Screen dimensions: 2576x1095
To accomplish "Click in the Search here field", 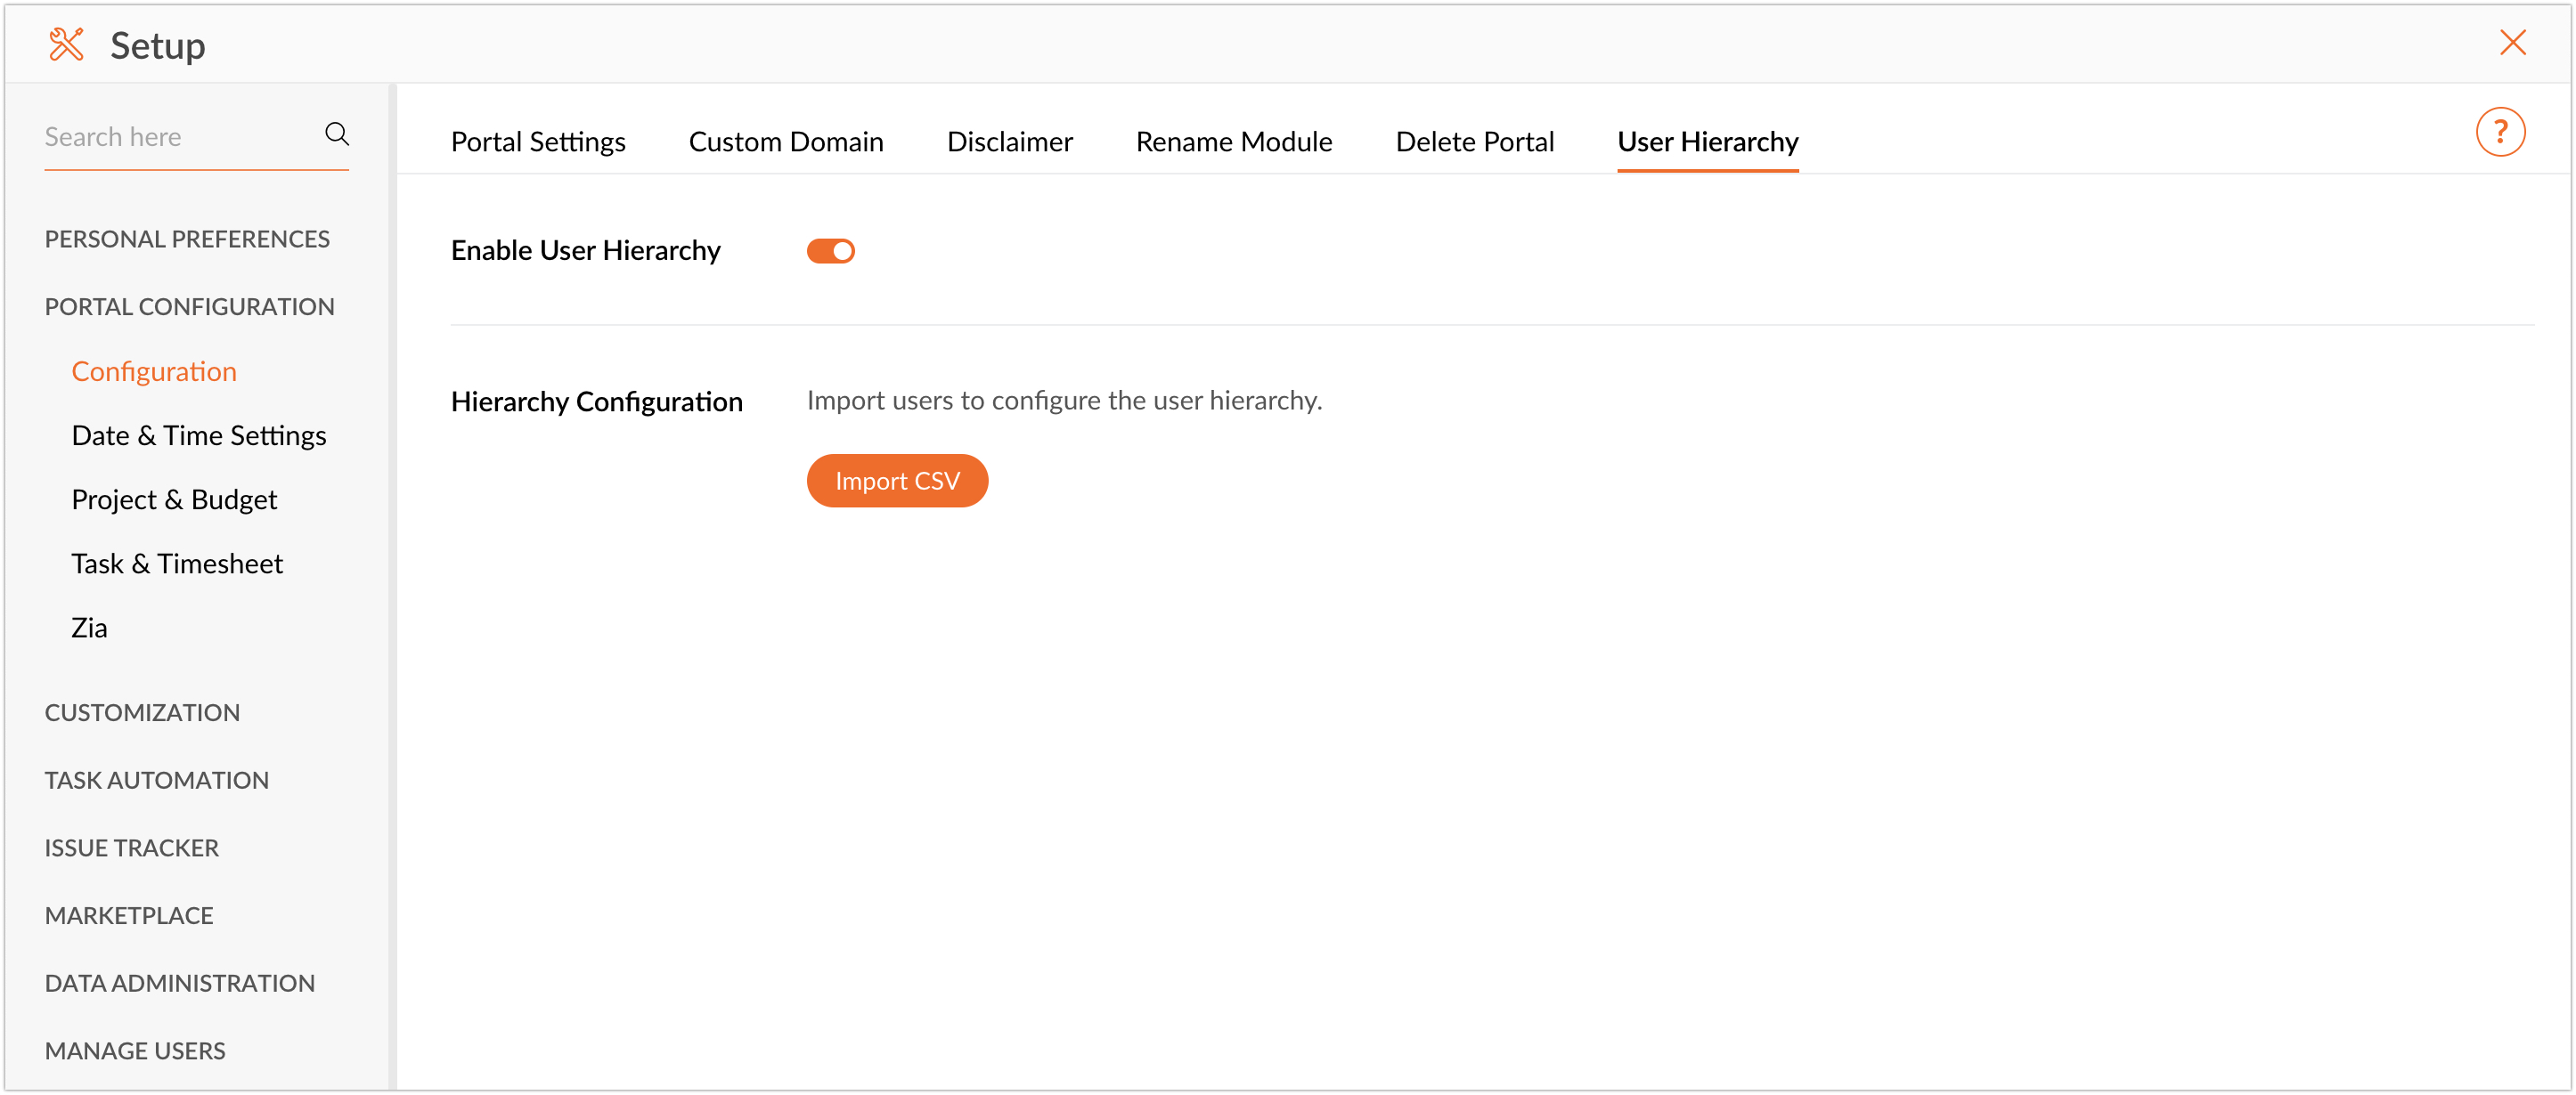I will click(175, 137).
